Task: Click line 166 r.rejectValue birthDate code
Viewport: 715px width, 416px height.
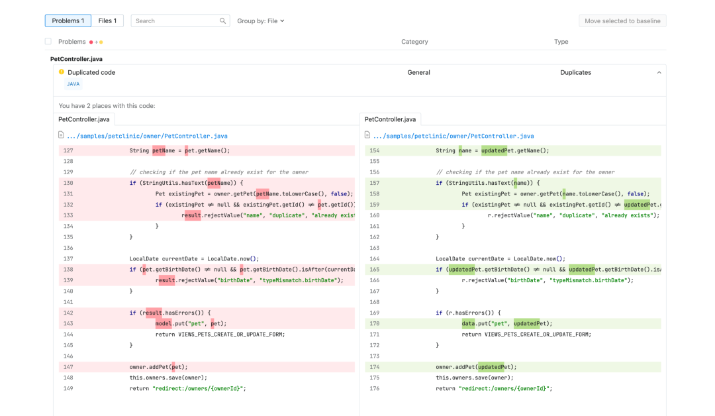Action: pos(548,280)
